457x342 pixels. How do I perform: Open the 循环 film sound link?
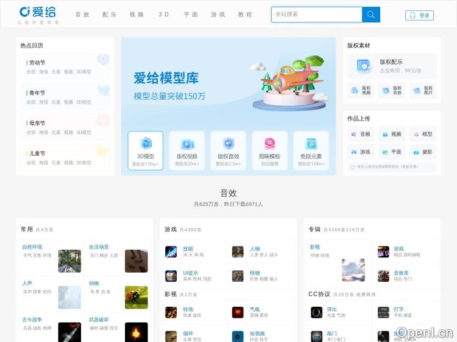point(188,333)
